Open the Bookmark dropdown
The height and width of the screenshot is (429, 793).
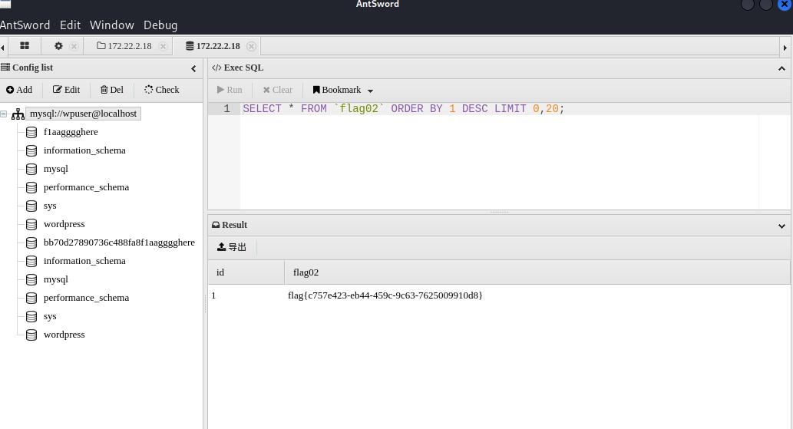[x=343, y=90]
